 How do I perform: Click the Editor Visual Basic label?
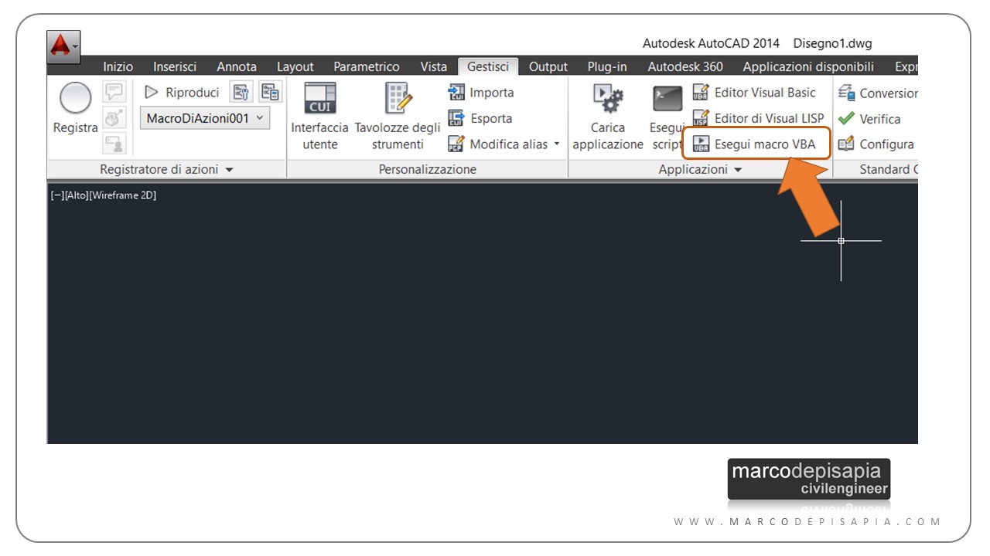(x=765, y=93)
